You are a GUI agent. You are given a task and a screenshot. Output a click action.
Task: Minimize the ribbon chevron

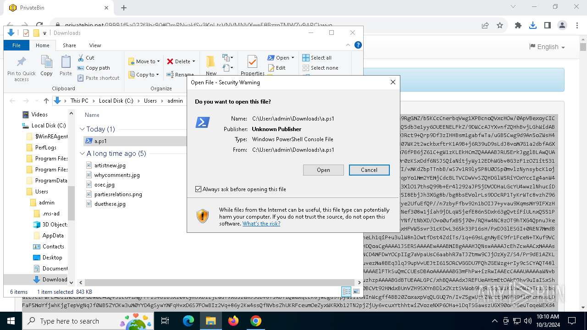pos(348,45)
